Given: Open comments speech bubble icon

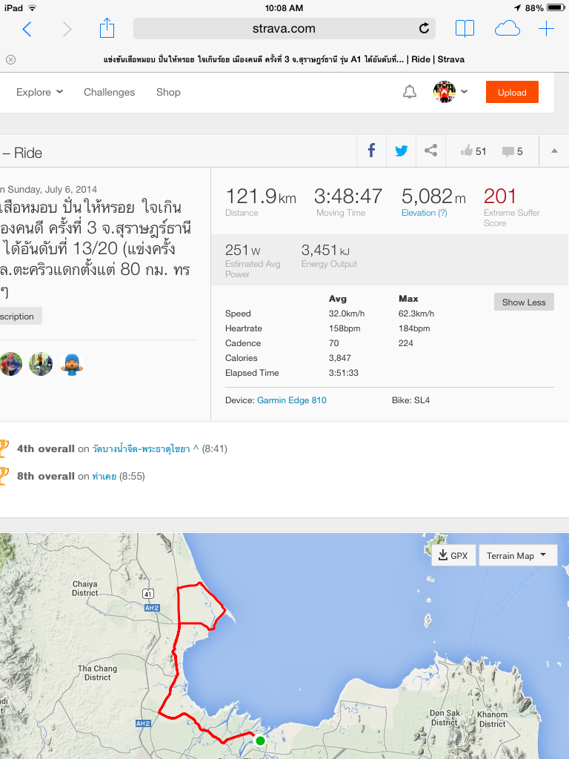Looking at the screenshot, I should tap(508, 151).
